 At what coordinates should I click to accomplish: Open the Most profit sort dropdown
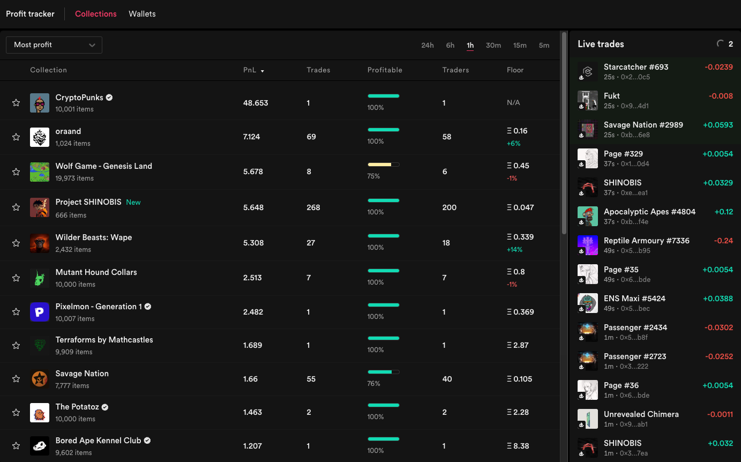[54, 45]
